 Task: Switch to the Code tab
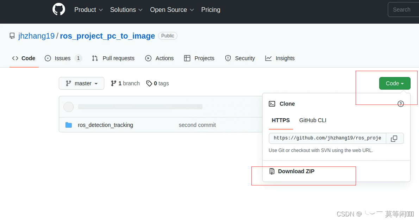[x=24, y=58]
